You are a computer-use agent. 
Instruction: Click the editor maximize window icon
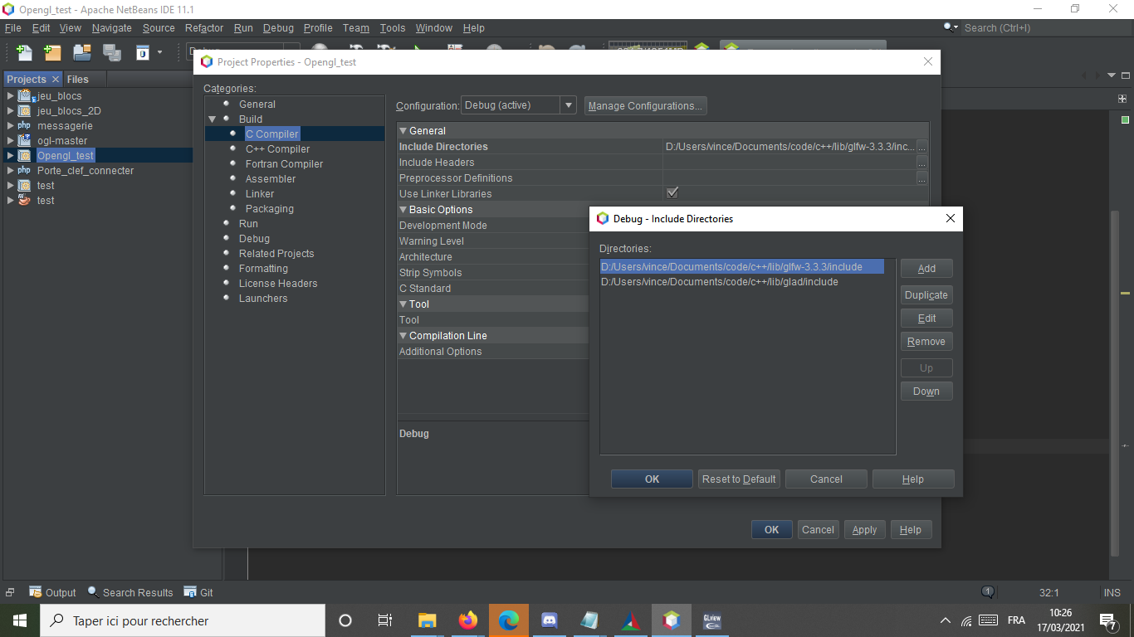1126,75
